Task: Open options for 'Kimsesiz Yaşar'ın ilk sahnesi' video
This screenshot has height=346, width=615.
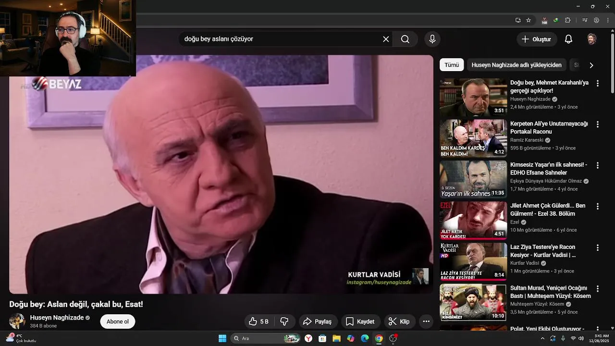Action: (x=598, y=165)
